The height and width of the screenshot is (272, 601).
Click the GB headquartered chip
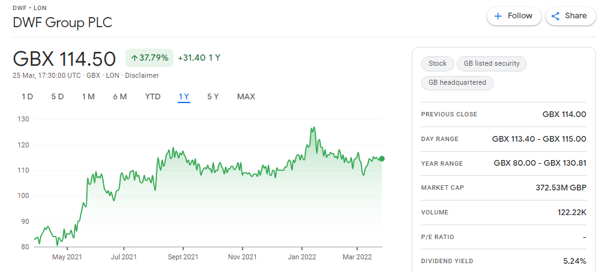point(457,83)
